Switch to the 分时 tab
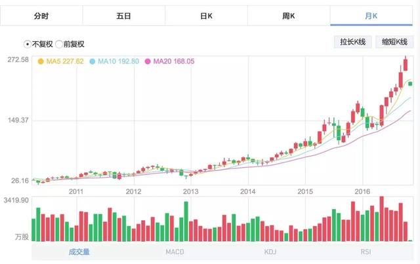This screenshot has width=420, height=264. pyautogui.click(x=41, y=16)
